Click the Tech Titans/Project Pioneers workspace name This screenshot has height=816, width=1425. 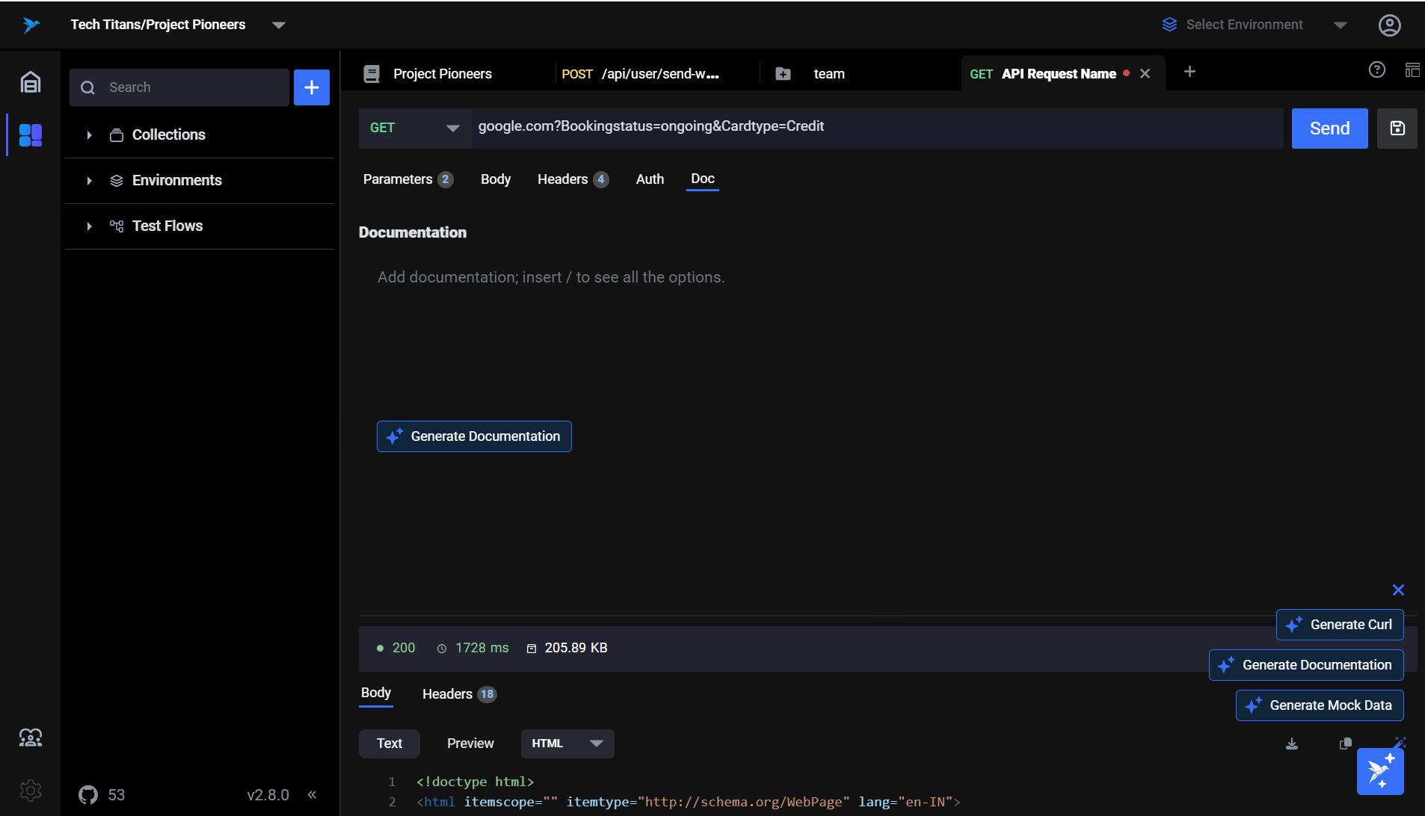[x=158, y=25]
